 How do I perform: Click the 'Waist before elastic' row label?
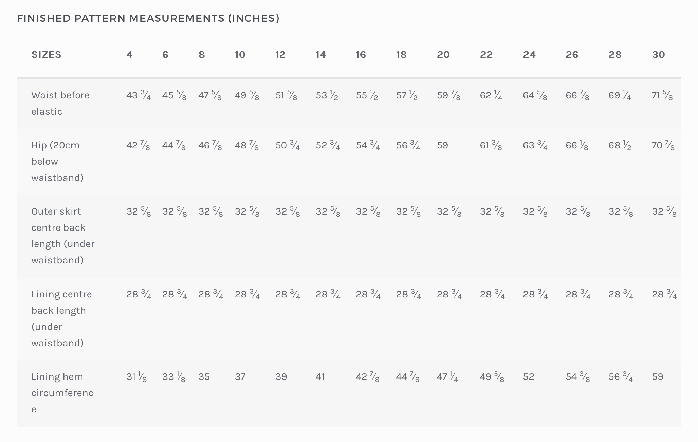click(x=60, y=103)
